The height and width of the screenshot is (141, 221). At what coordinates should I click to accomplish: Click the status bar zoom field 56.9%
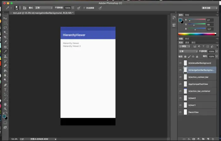(15, 139)
